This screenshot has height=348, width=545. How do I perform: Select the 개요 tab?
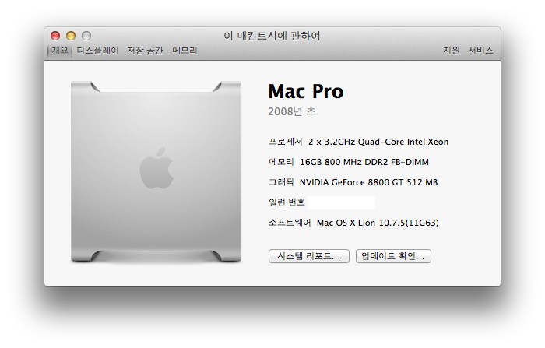coord(60,51)
